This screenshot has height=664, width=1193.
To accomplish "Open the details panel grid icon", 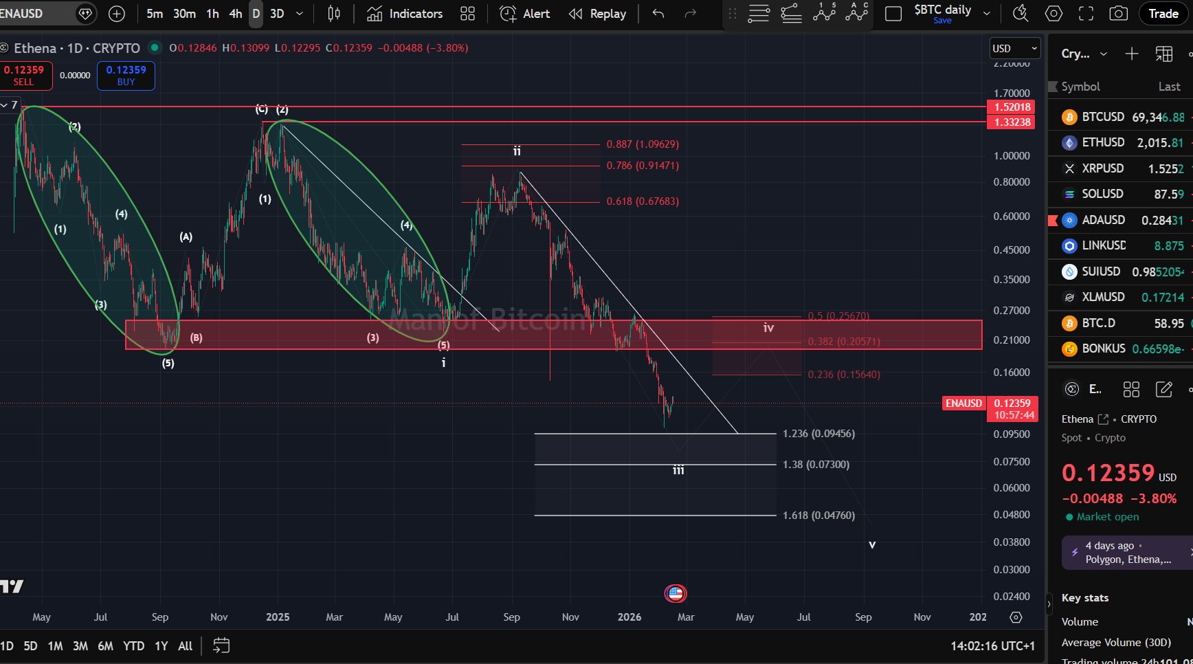I will [1131, 390].
